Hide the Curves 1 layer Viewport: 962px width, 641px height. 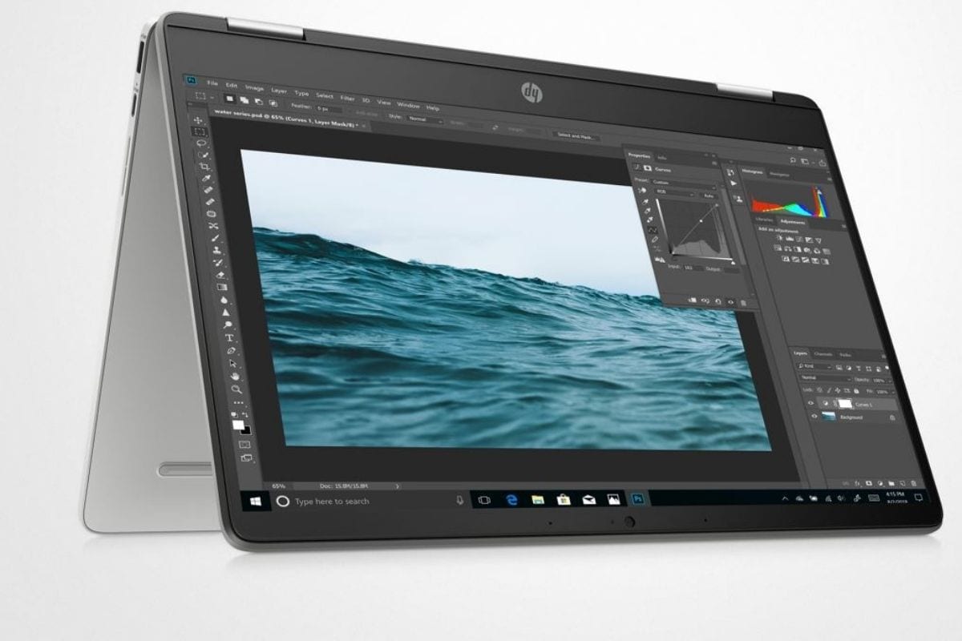810,404
